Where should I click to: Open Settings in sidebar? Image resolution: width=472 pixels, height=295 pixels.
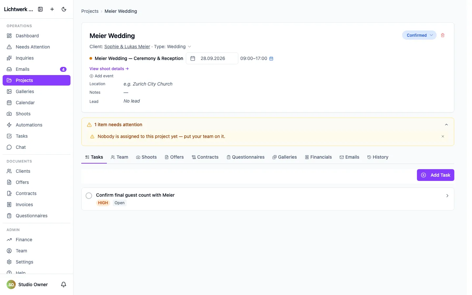click(x=36, y=262)
